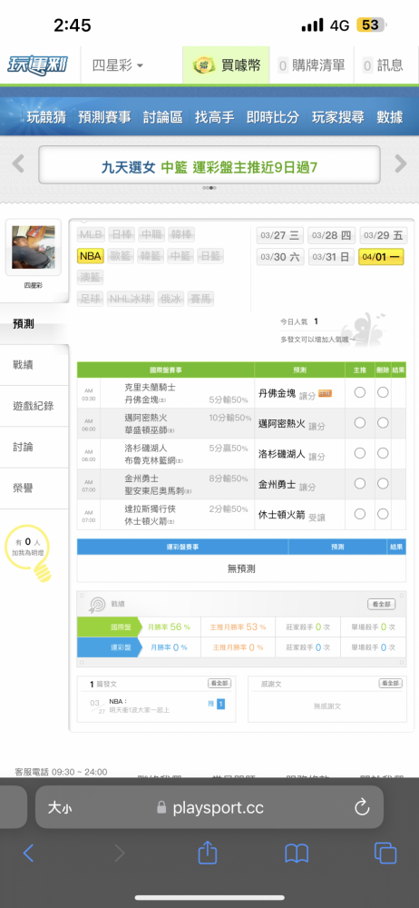The height and width of the screenshot is (908, 419).
Task: Select the NHL冰球 league filter
Action: click(132, 299)
